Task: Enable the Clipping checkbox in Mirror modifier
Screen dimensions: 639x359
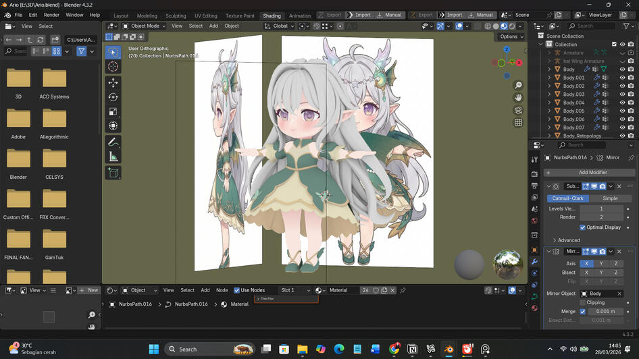Action: click(582, 302)
